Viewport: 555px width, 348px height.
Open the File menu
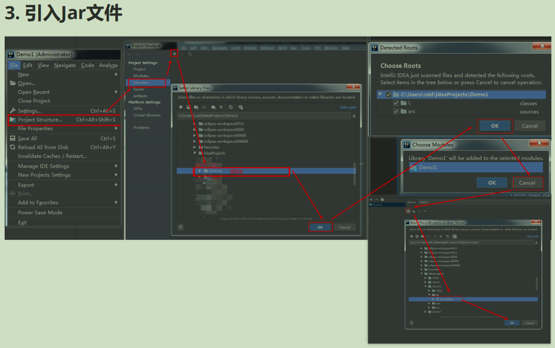tap(14, 65)
